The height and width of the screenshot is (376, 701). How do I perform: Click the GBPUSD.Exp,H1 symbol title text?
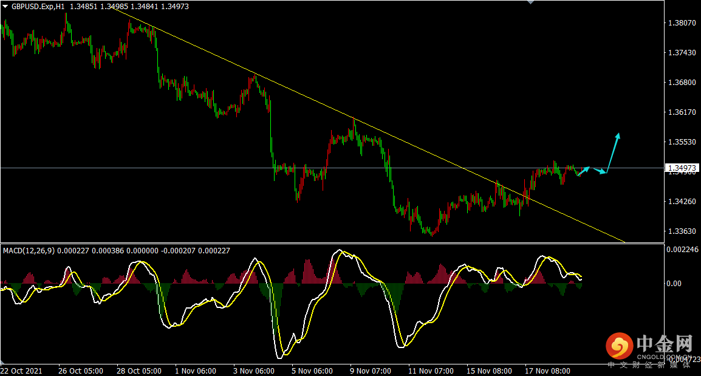(x=38, y=7)
